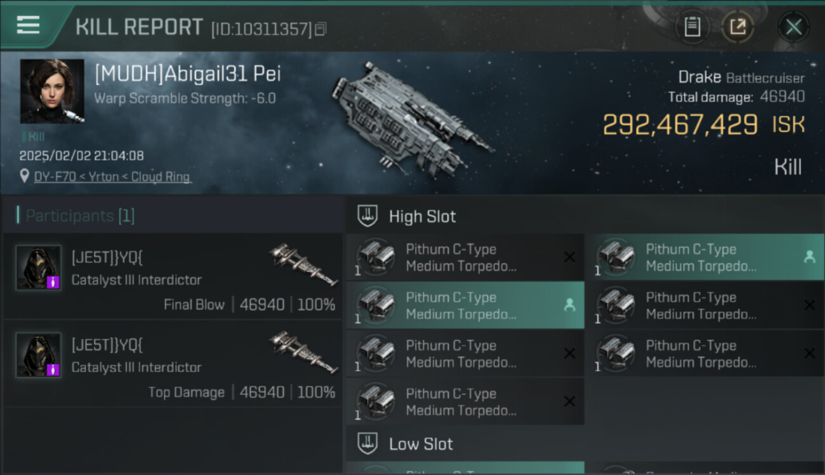Click the High Slot section header
The height and width of the screenshot is (475, 825).
click(x=422, y=217)
